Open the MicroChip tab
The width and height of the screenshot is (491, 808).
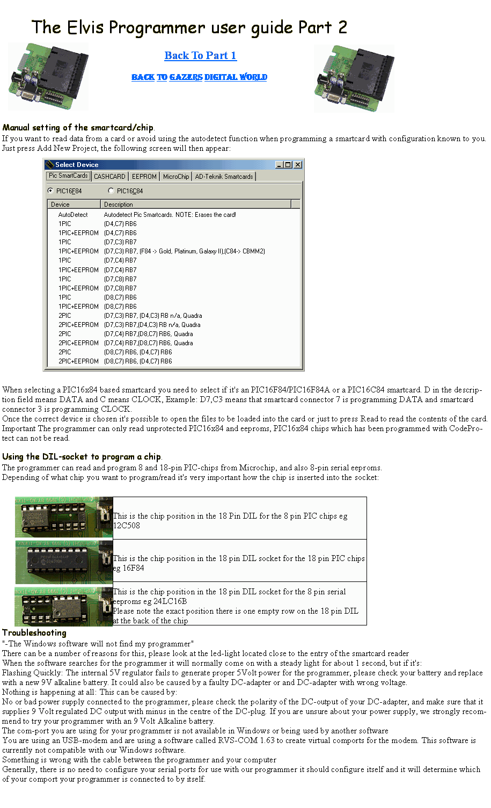coord(176,177)
